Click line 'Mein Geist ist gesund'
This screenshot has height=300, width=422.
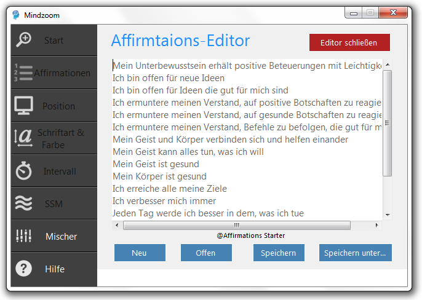pyautogui.click(x=156, y=164)
